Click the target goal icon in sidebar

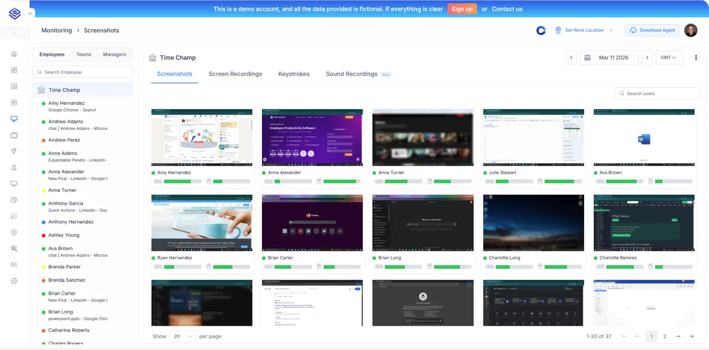[x=14, y=151]
